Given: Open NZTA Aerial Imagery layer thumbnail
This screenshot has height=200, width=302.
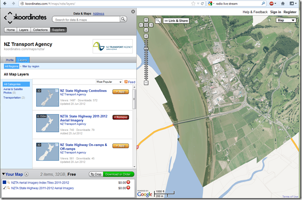Looking at the screenshot, I should tap(47, 123).
